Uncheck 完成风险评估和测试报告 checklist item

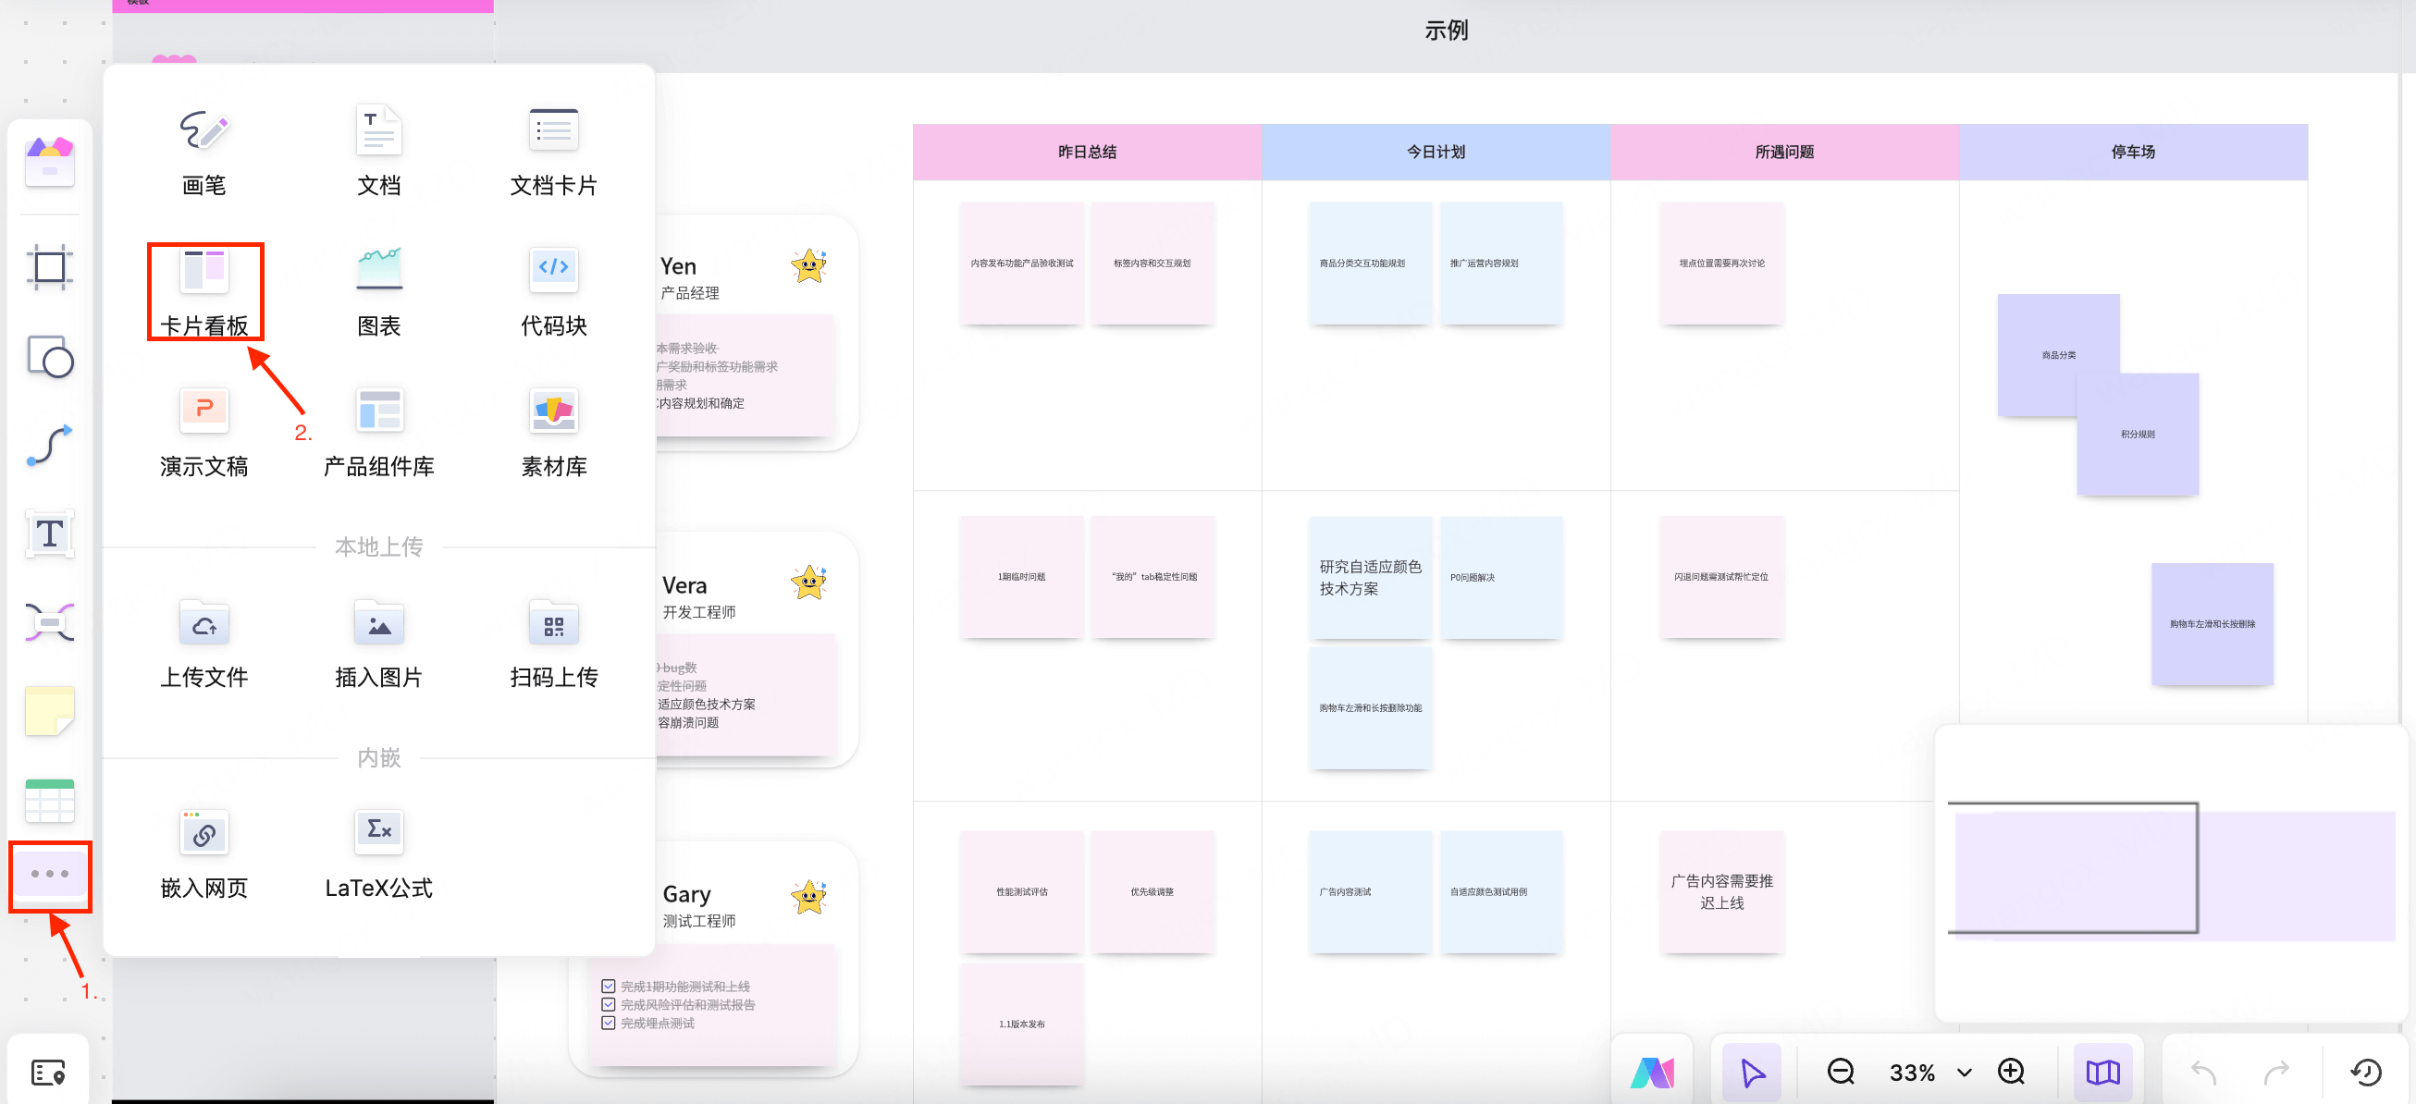pyautogui.click(x=608, y=1005)
